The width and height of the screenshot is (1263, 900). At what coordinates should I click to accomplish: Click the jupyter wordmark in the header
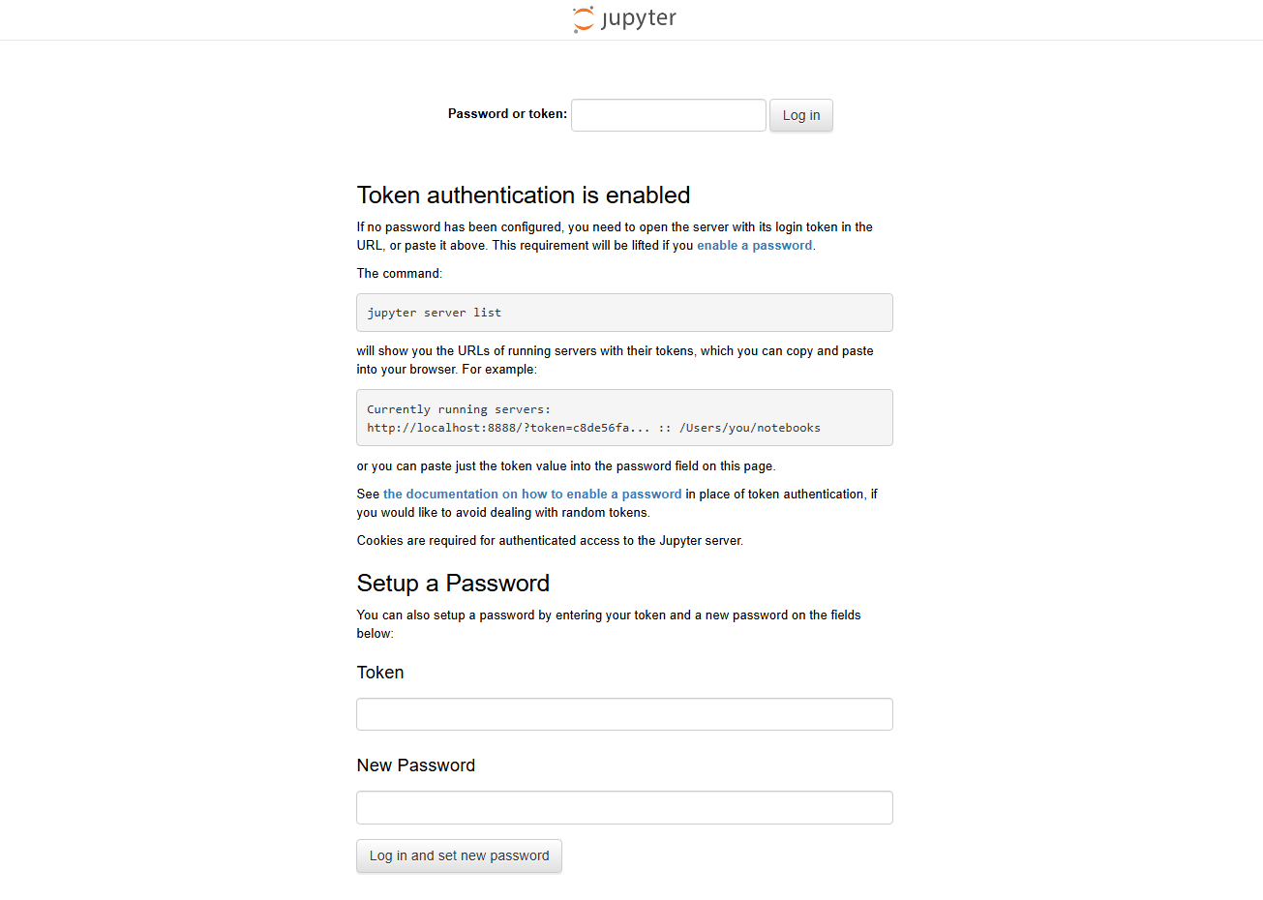click(639, 19)
